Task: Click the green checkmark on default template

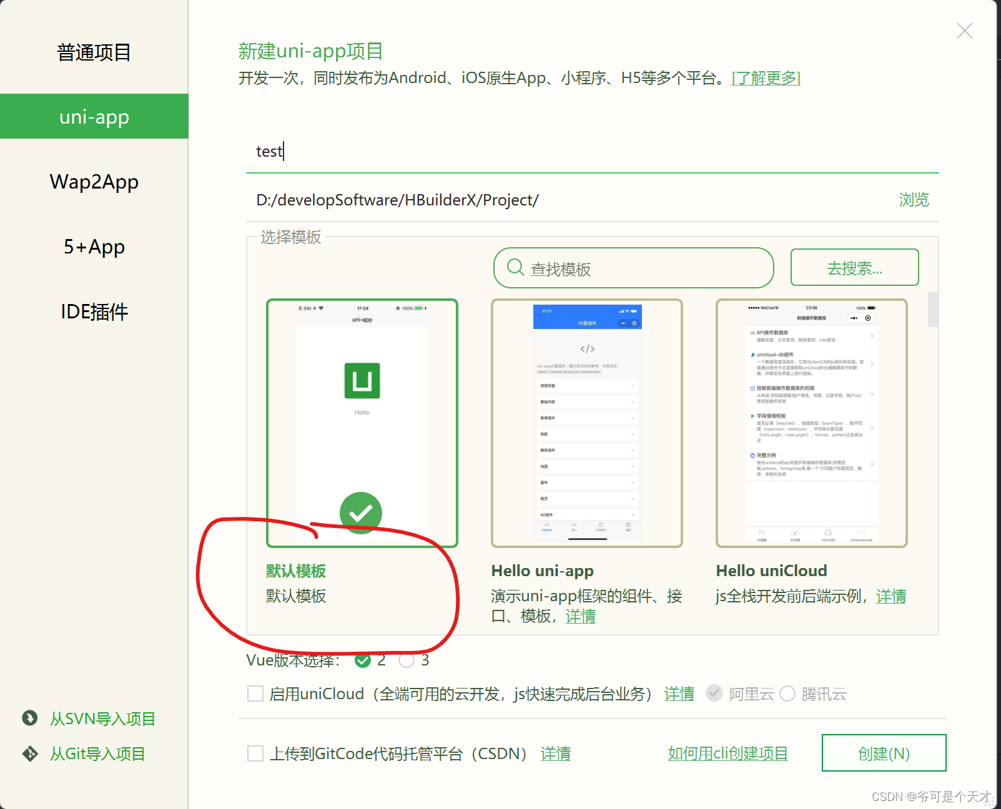Action: 361,513
